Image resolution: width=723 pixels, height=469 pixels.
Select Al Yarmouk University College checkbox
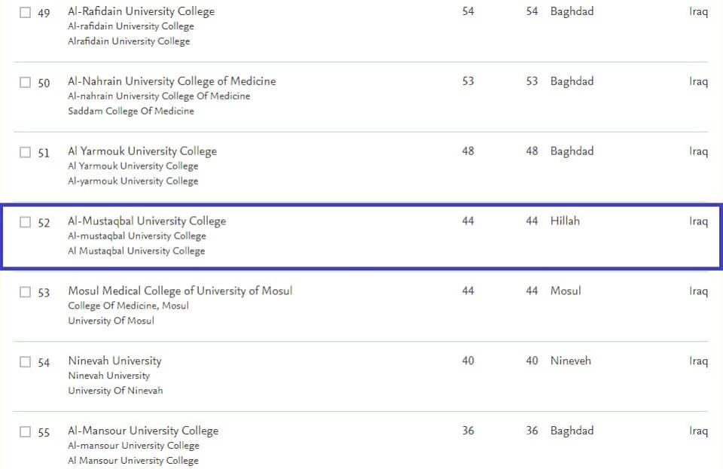pos(26,153)
